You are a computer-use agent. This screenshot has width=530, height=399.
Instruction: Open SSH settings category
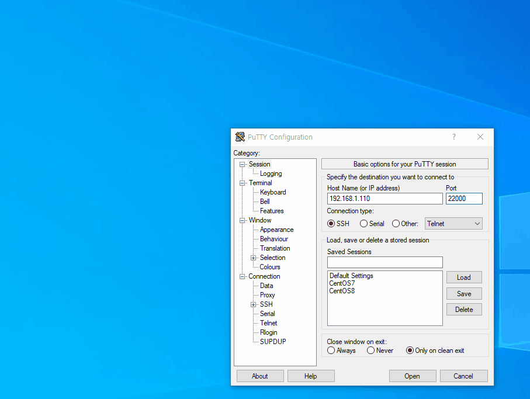click(x=266, y=304)
